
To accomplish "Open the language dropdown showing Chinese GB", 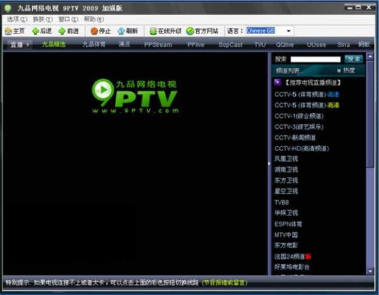I will 289,31.
